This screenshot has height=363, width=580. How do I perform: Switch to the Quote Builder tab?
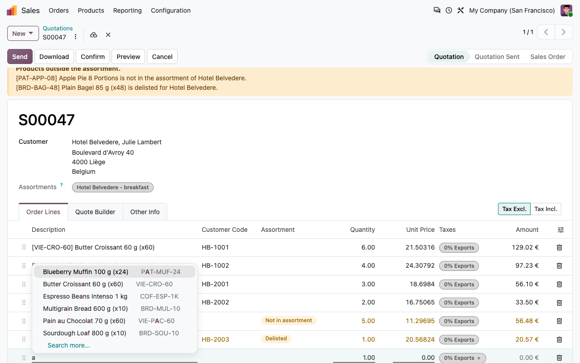tap(95, 212)
